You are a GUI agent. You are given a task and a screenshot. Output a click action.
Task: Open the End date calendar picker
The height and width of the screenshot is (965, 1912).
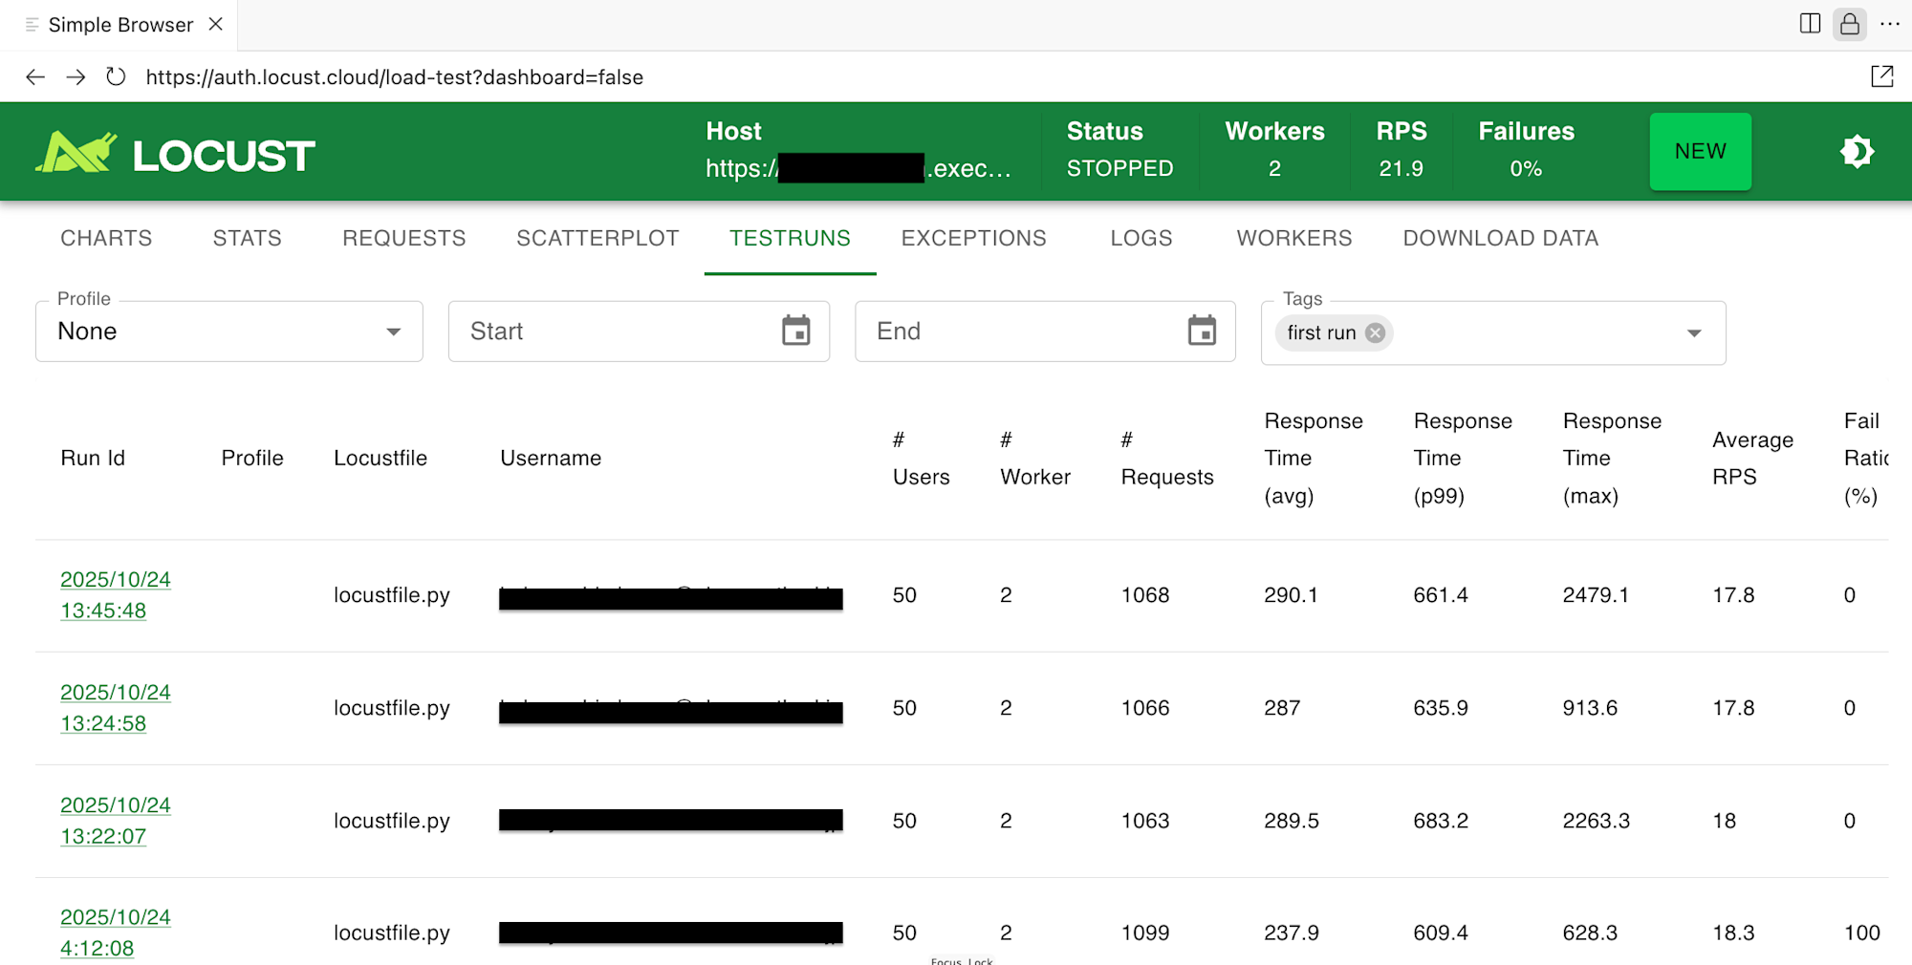[x=1202, y=332]
